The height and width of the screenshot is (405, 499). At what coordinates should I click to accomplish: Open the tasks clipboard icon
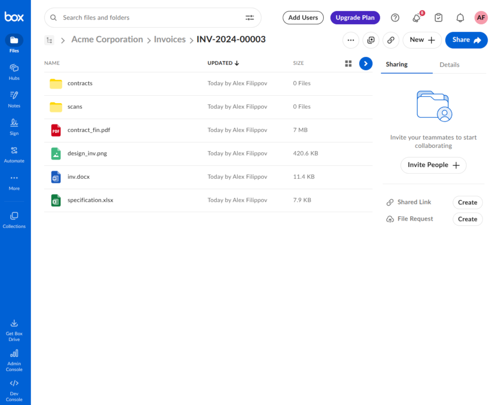pos(439,18)
